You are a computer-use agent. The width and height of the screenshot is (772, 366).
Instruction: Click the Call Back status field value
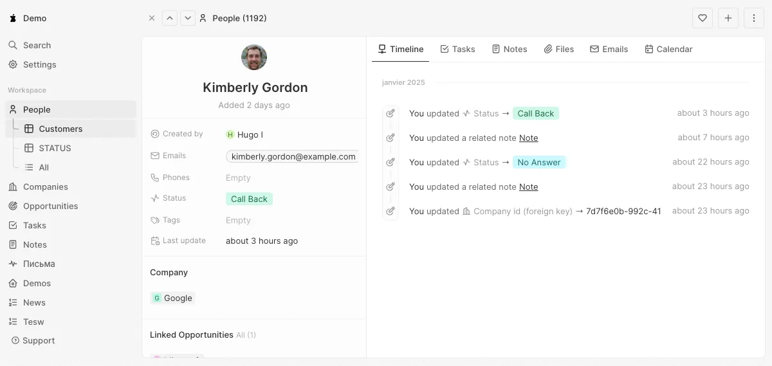click(249, 199)
